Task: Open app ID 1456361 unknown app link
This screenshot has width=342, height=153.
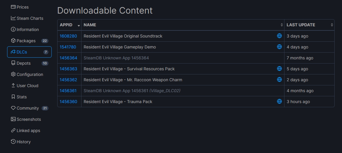Action: pyautogui.click(x=68, y=91)
